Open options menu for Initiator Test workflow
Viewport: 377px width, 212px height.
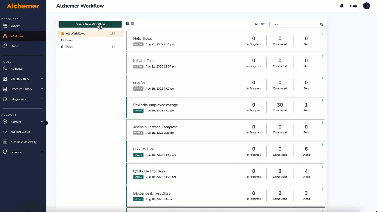(x=322, y=56)
